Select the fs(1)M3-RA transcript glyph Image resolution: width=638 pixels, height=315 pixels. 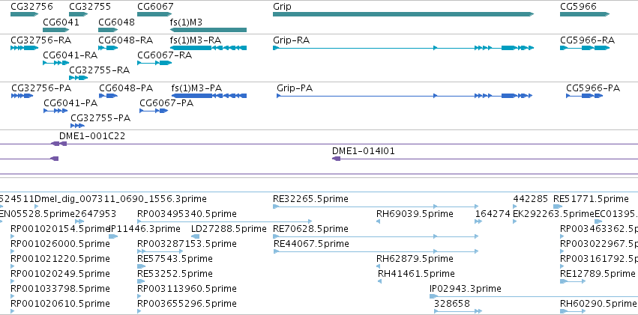click(x=208, y=48)
